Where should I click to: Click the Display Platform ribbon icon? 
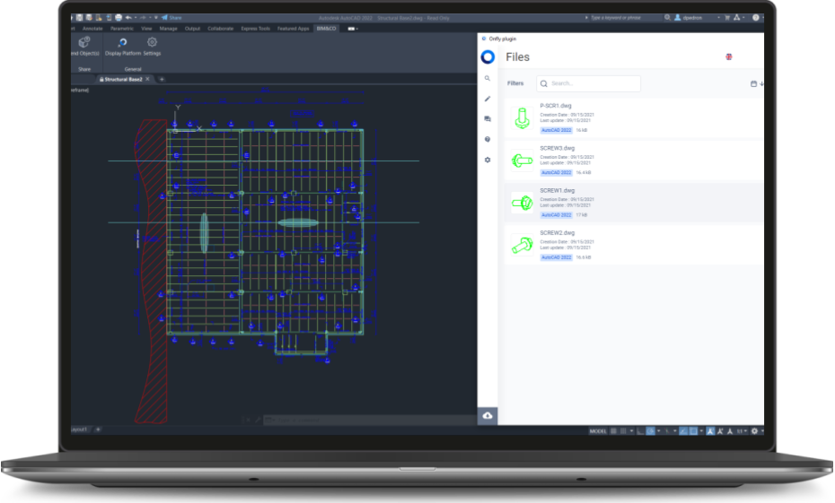122,42
